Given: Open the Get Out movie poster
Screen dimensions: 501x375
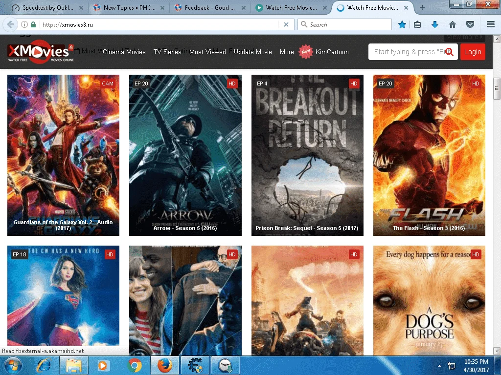Looking at the screenshot, I should (185, 300).
